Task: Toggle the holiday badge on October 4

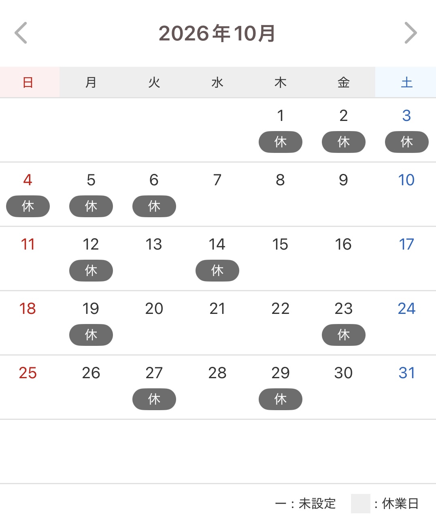Action: tap(28, 206)
